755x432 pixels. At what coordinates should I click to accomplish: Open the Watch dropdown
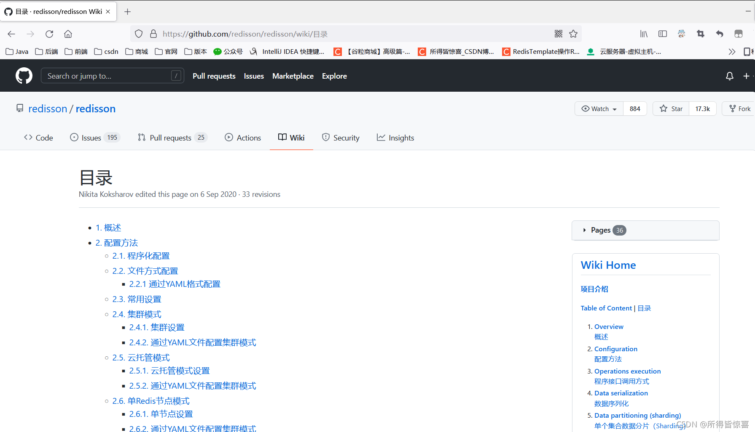(599, 109)
